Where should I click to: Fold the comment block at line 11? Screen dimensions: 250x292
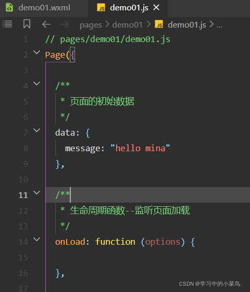[36, 192]
